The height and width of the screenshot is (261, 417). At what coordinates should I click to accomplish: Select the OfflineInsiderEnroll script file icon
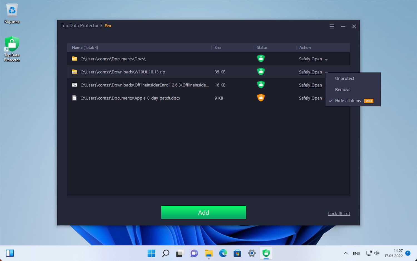75,85
